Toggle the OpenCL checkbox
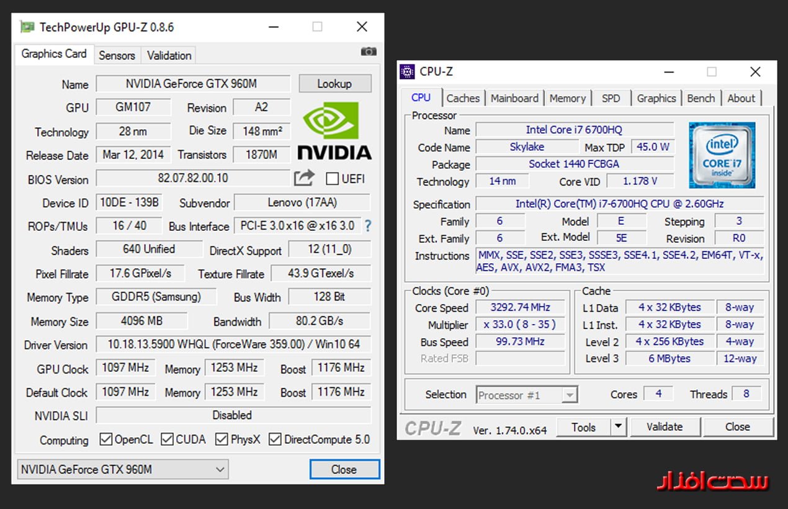788x509 pixels. click(x=105, y=439)
